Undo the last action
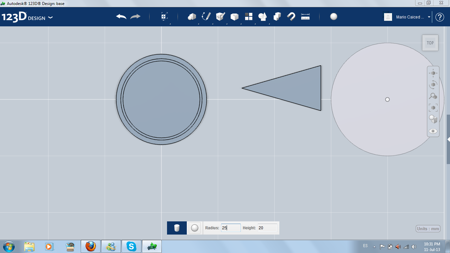This screenshot has width=450, height=253. [x=121, y=16]
